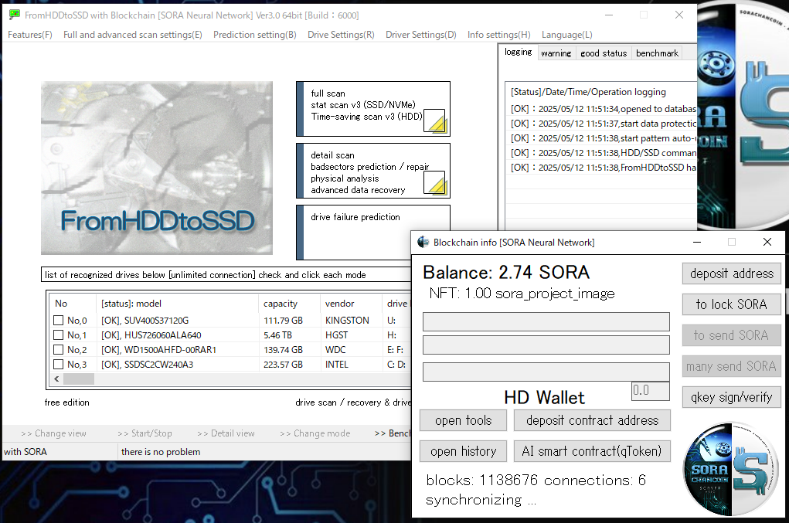This screenshot has height=523, width=789.
Task: Click the drive list horizontal scrollbar thumb
Action: tap(79, 379)
